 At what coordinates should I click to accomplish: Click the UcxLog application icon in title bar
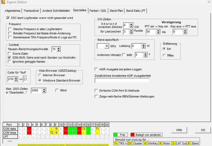pos(3,2)
